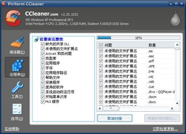The height and width of the screenshot is (134, 186).
Task: Uncheck the .divx result row checkbox
Action: [x=101, y=92]
